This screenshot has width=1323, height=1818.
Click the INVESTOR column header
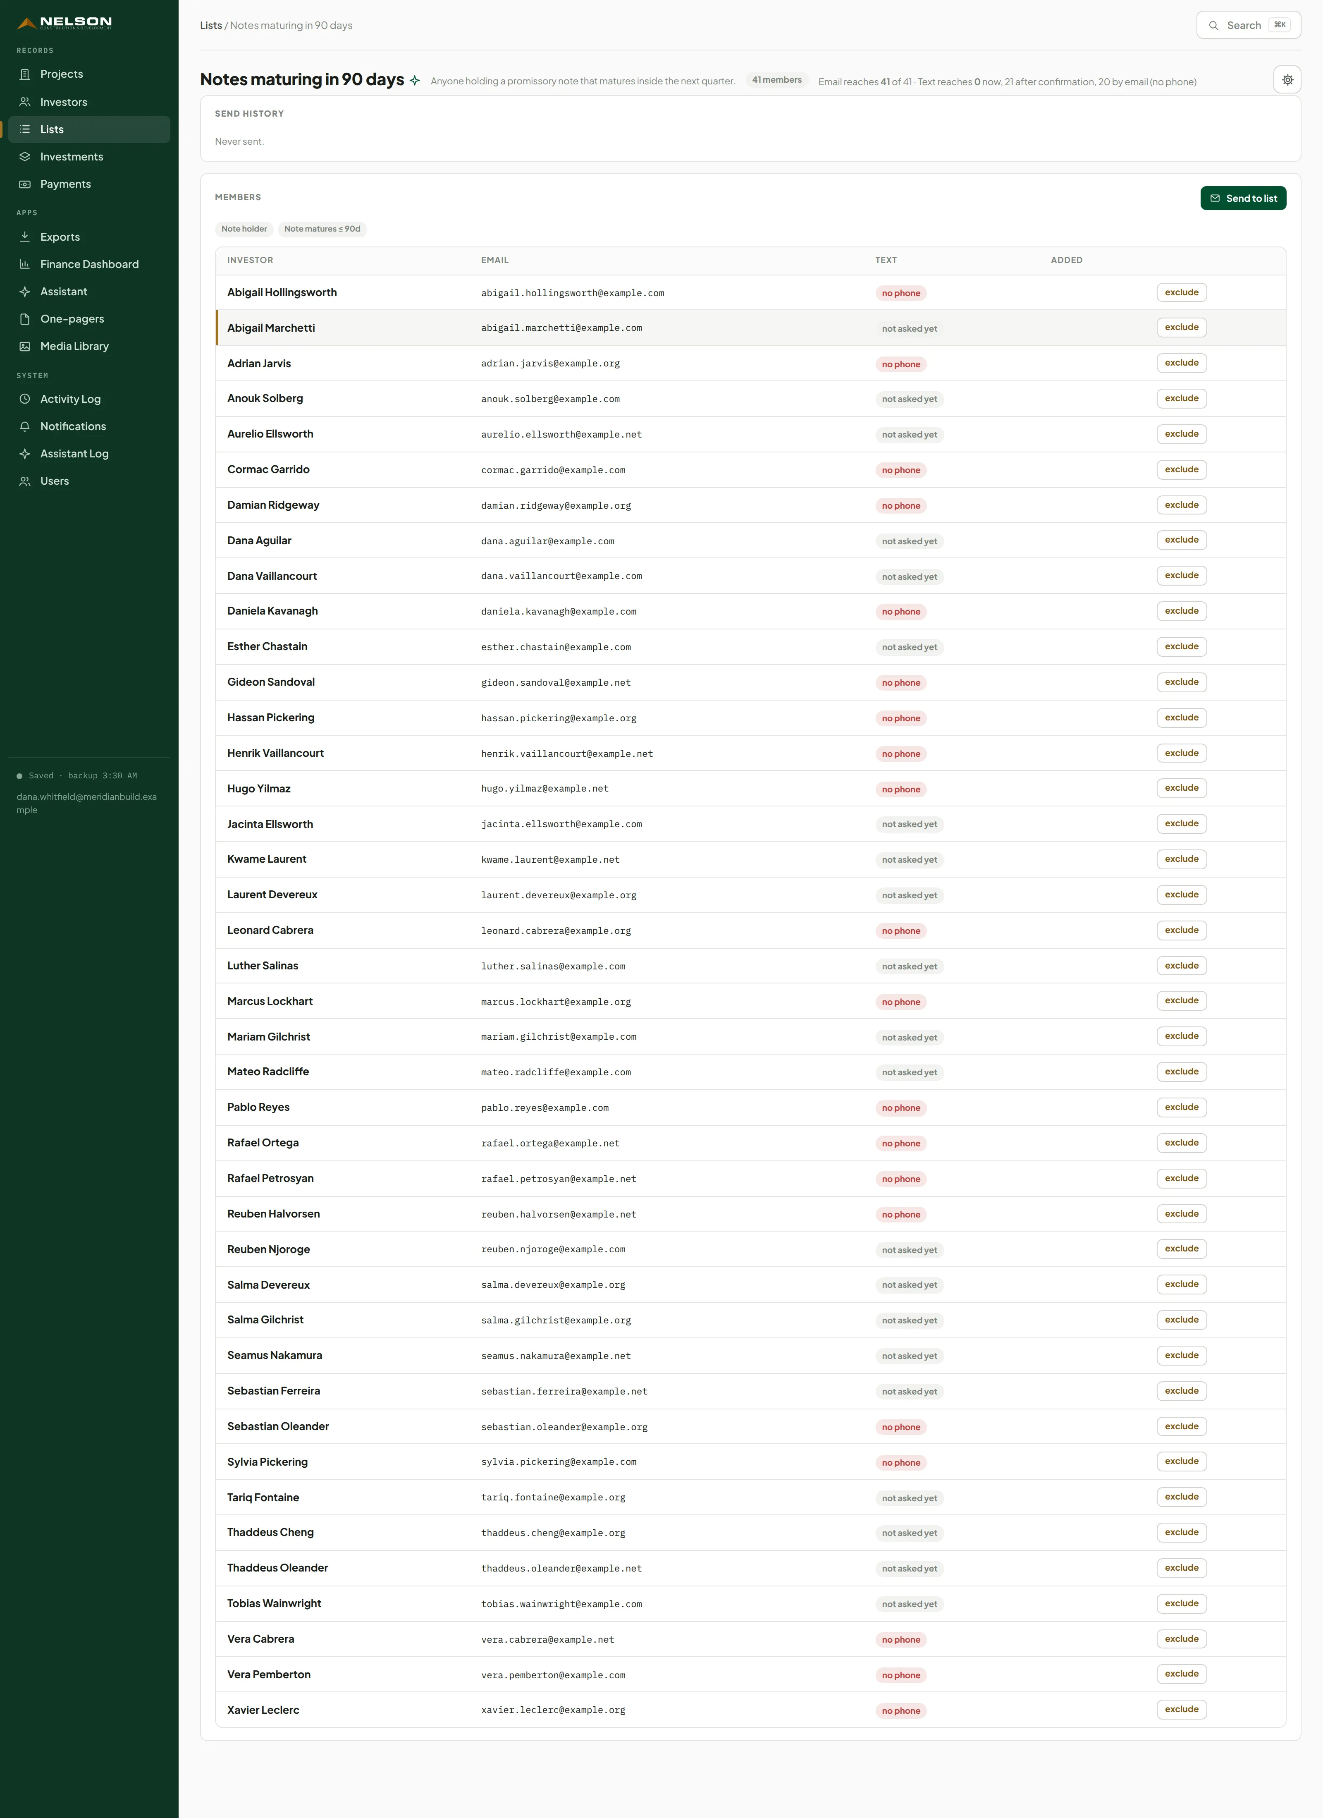[250, 260]
